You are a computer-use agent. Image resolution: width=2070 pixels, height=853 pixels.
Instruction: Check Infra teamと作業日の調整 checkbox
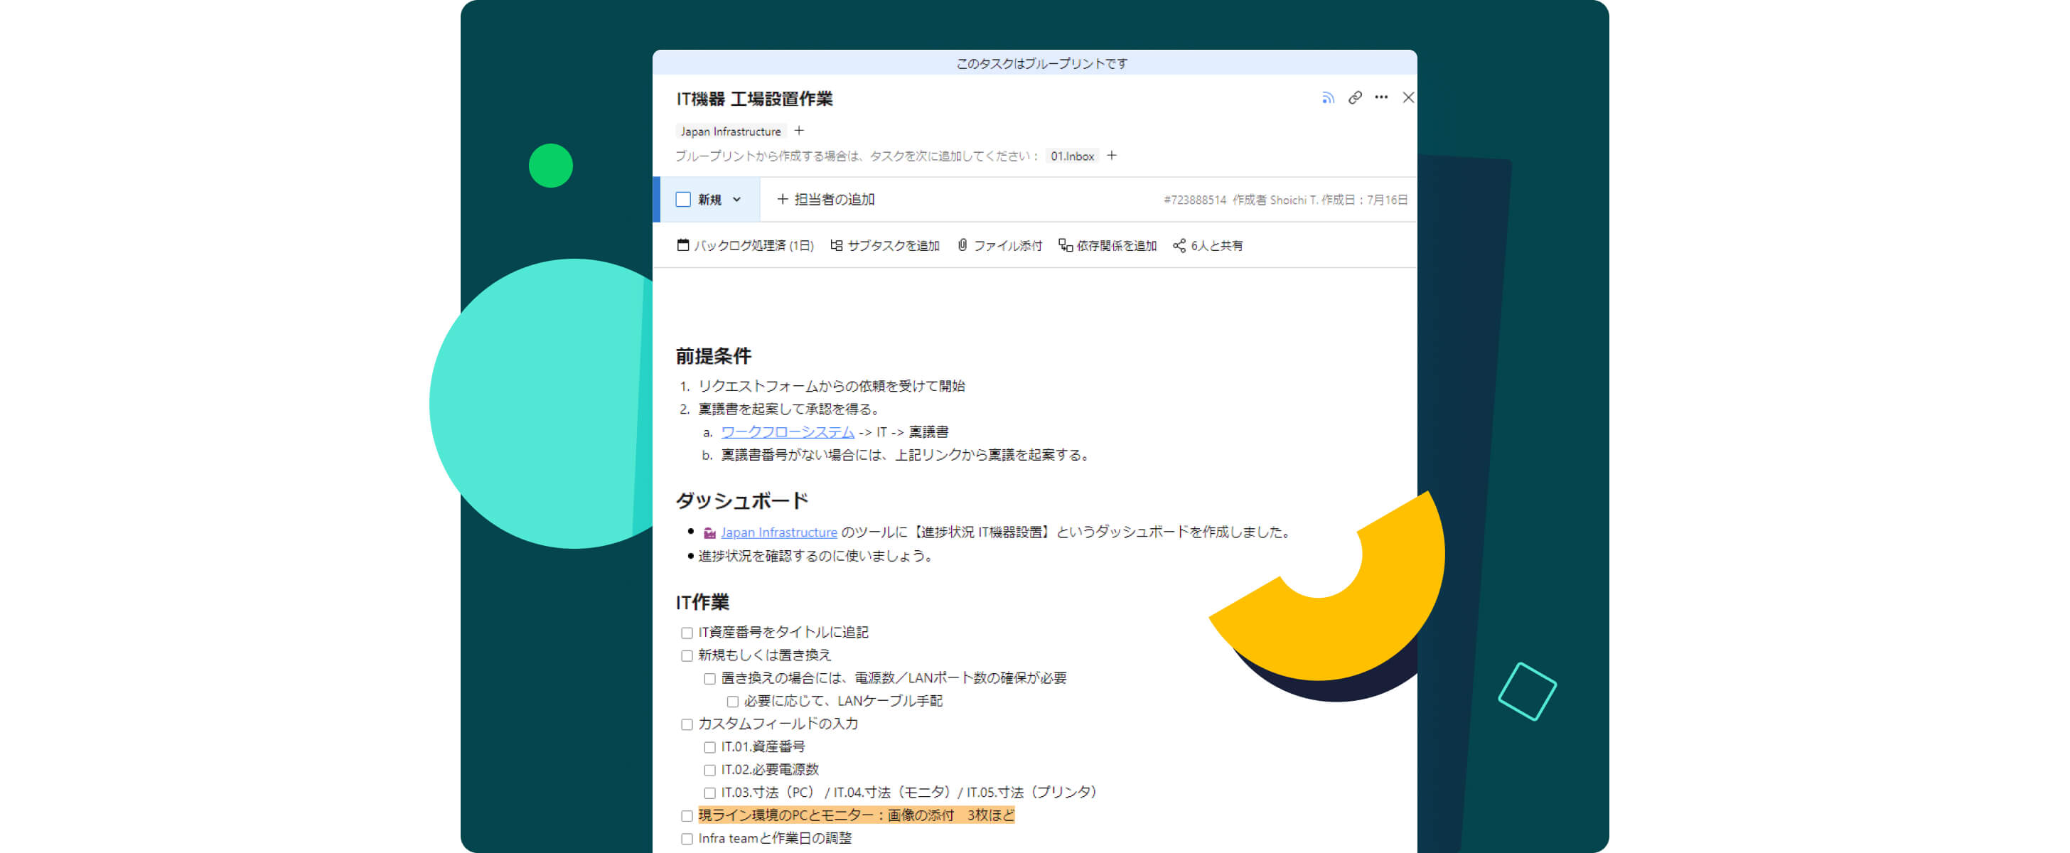click(x=687, y=839)
